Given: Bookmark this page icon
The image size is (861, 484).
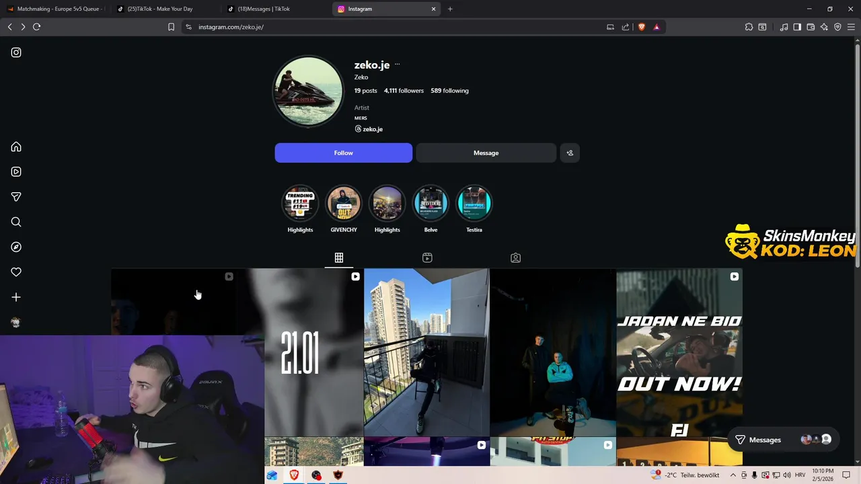Looking at the screenshot, I should (x=171, y=27).
